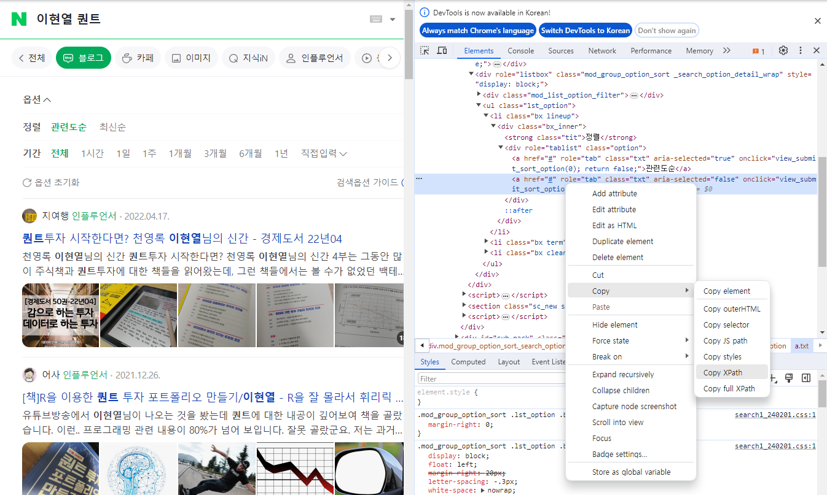This screenshot has height=495, width=827.
Task: Click Always match Chrome's language button
Action: [x=477, y=31]
